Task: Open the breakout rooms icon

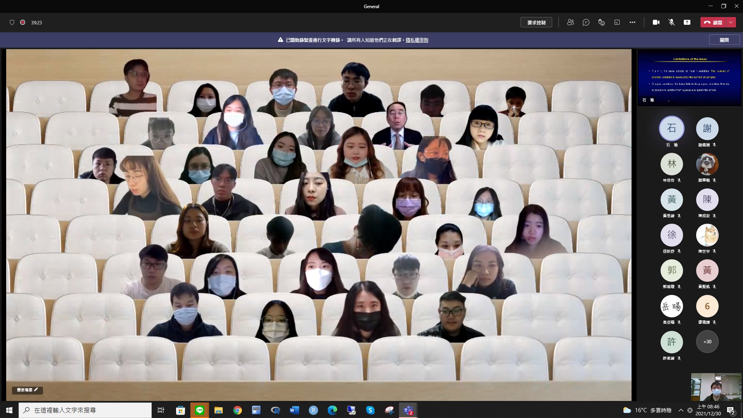Action: (x=617, y=22)
